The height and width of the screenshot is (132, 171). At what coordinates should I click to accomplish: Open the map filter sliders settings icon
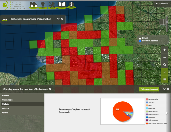(x=165, y=72)
